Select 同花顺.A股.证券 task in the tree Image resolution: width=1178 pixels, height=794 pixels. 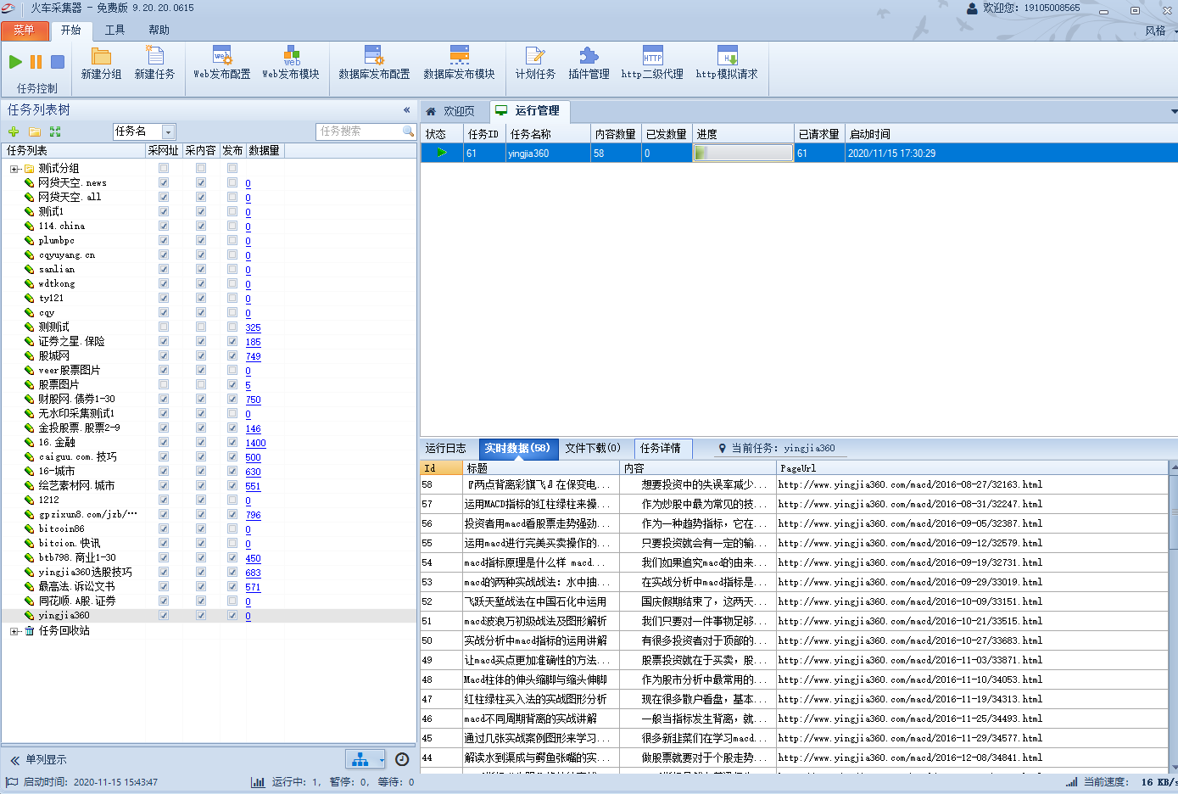coord(77,601)
